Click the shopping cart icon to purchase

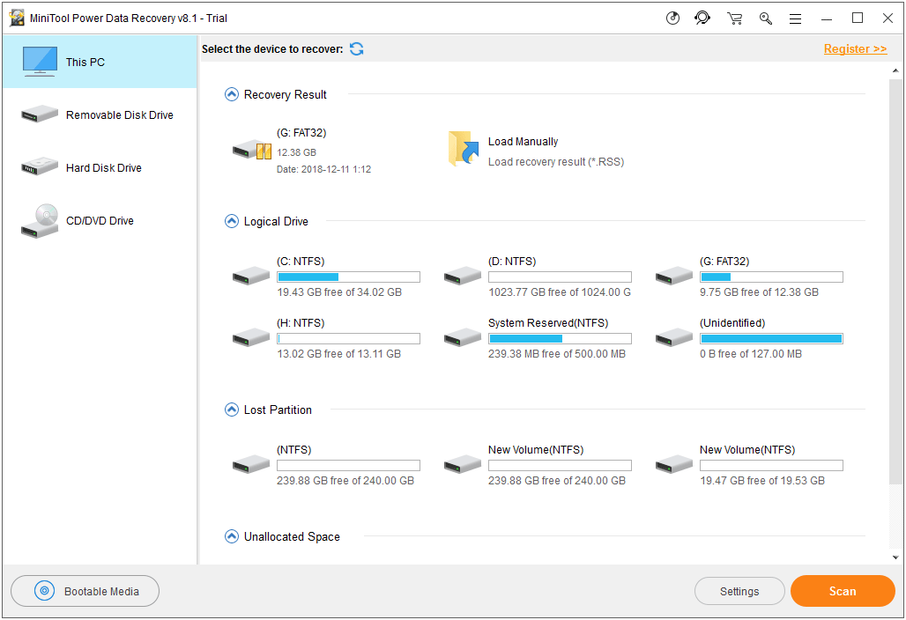pos(734,18)
